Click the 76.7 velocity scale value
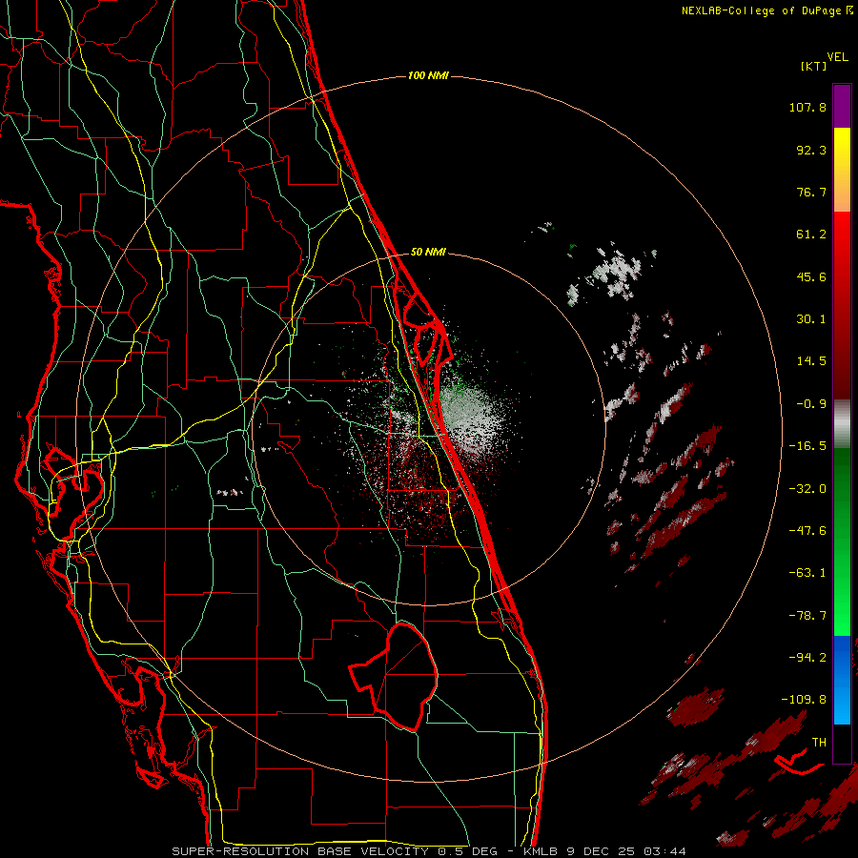The height and width of the screenshot is (858, 858). (x=811, y=192)
